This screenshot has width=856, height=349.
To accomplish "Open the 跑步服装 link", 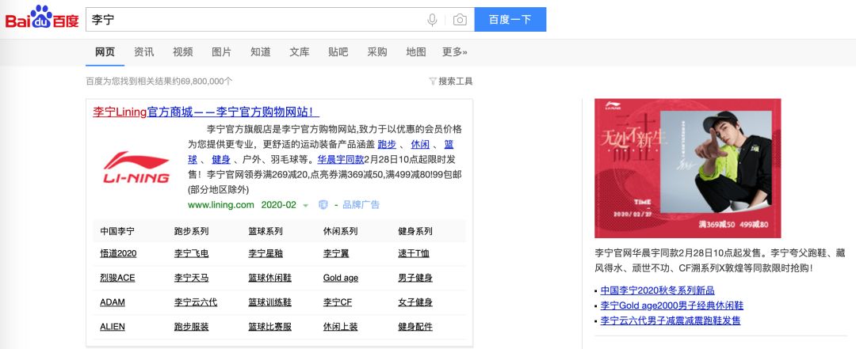I will [x=191, y=327].
